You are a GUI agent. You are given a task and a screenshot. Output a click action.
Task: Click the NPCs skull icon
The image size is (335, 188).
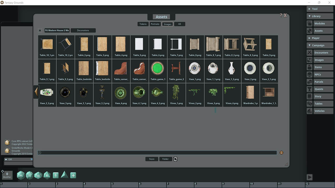[x=310, y=75]
